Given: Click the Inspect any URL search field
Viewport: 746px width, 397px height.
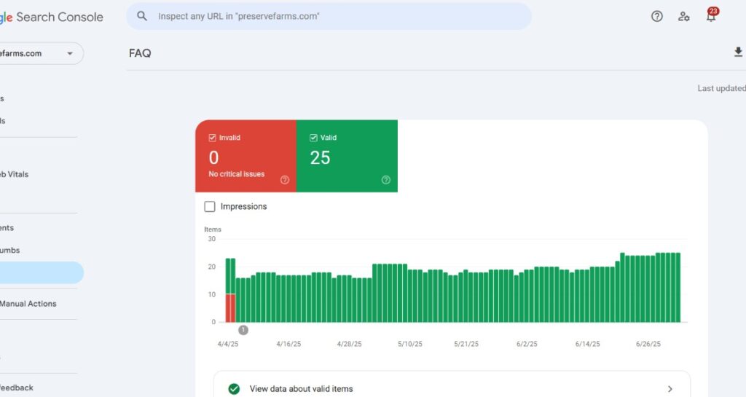Looking at the screenshot, I should coord(329,16).
